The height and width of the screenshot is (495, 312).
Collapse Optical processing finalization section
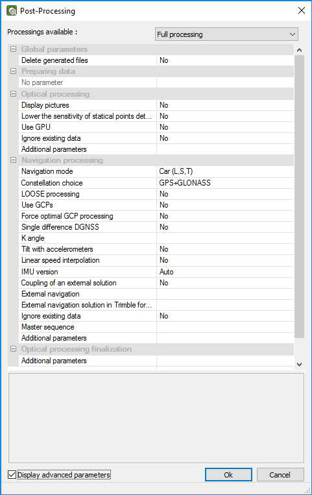click(x=13, y=349)
